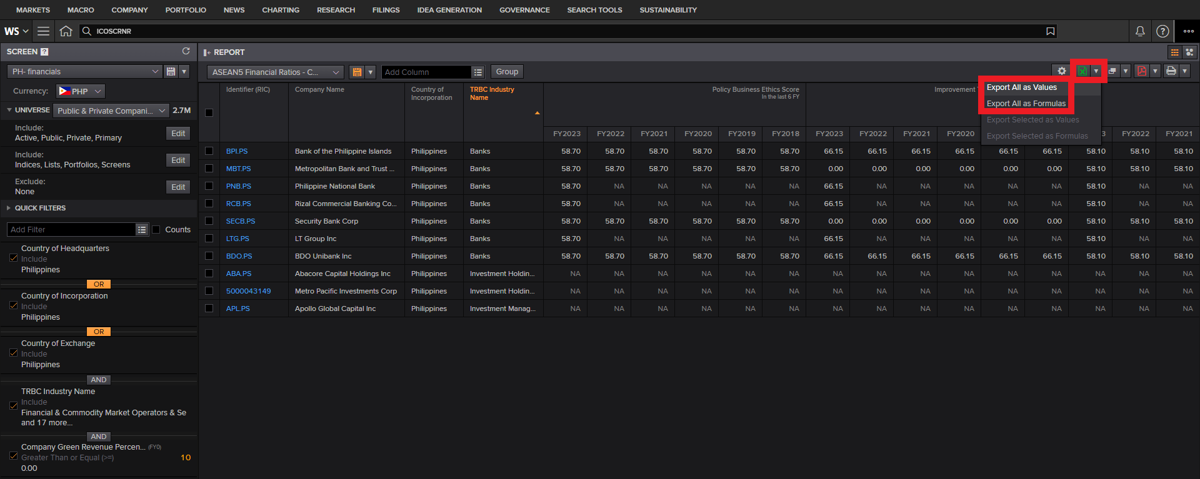1200x479 pixels.
Task: Click the overlapping windows icon in report toolbar
Action: [x=1112, y=71]
